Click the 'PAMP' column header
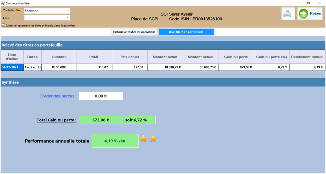Viewport: 326px width, 174px height. [94, 57]
